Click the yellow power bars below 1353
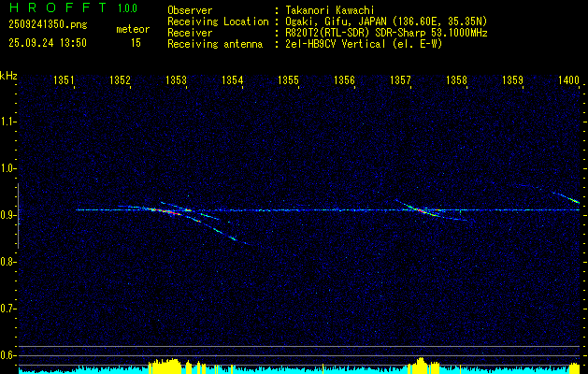The height and width of the screenshot is (374, 588). (165, 367)
